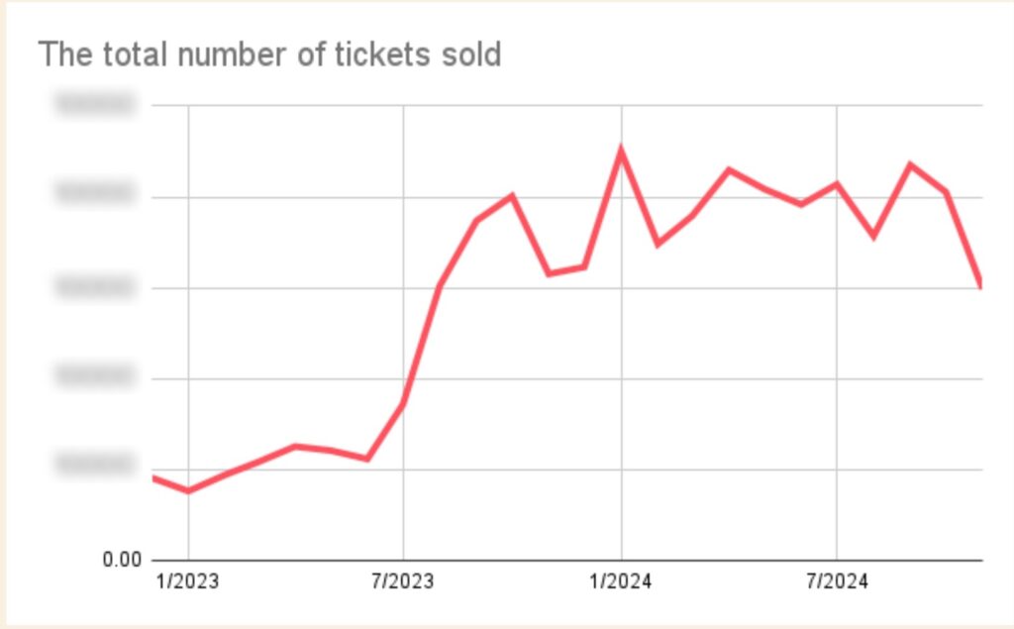Click the line's highest peak at 1/2024
The height and width of the screenshot is (629, 1014).
click(621, 151)
